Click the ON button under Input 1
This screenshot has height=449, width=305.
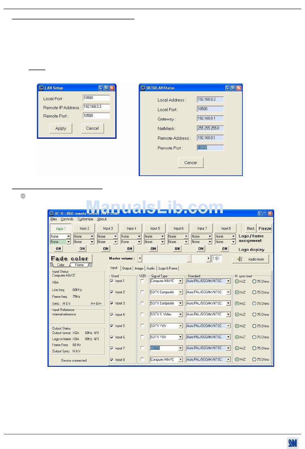(x=58, y=248)
